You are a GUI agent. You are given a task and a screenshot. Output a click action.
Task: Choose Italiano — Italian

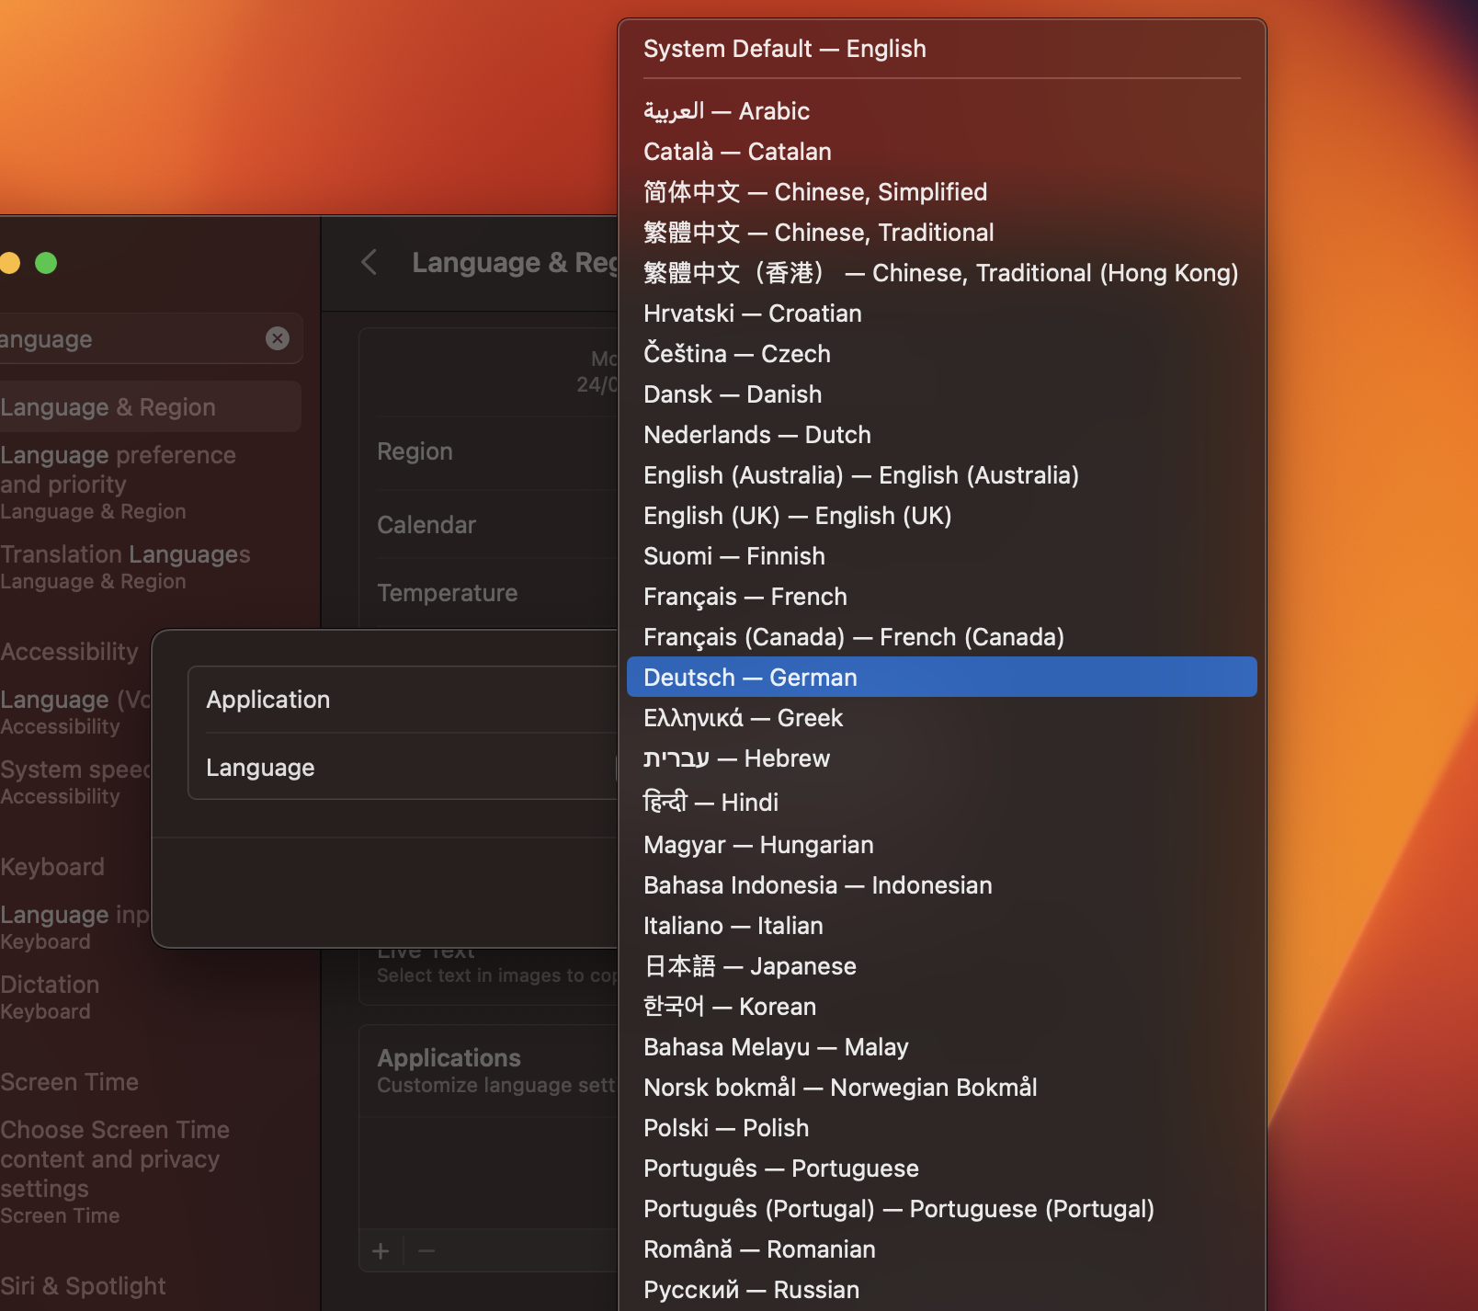click(x=941, y=926)
